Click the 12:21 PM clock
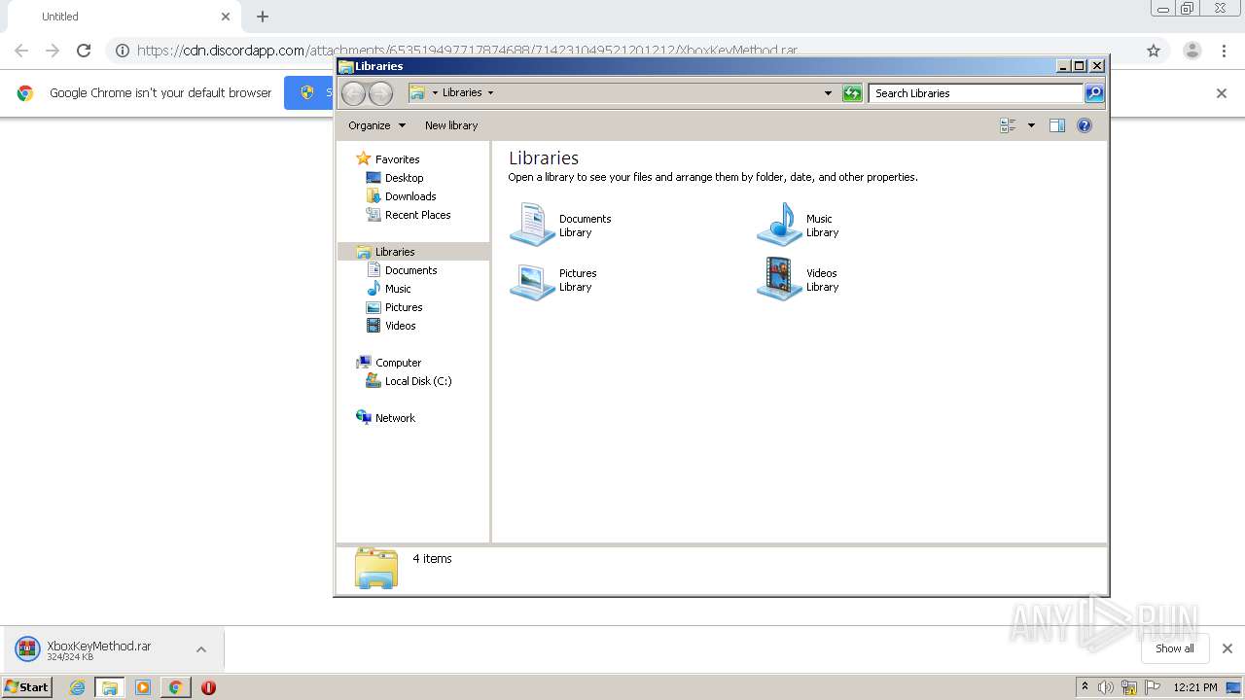1245x700 pixels. coord(1195,687)
